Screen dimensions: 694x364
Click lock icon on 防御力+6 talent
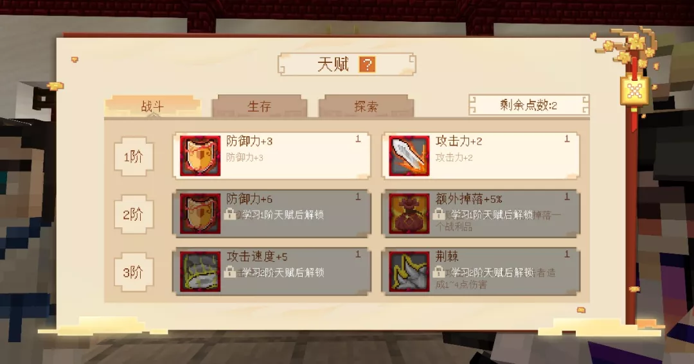point(229,214)
